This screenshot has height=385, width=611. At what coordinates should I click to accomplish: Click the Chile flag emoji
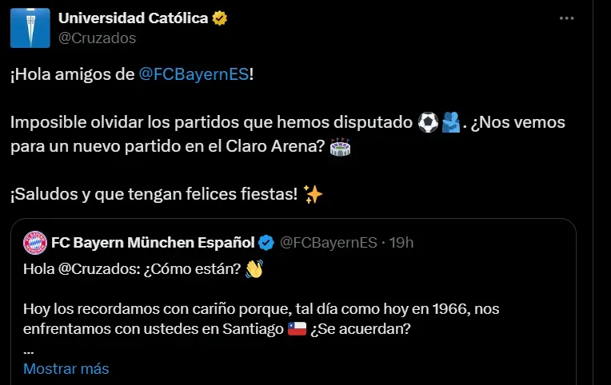coord(297,329)
